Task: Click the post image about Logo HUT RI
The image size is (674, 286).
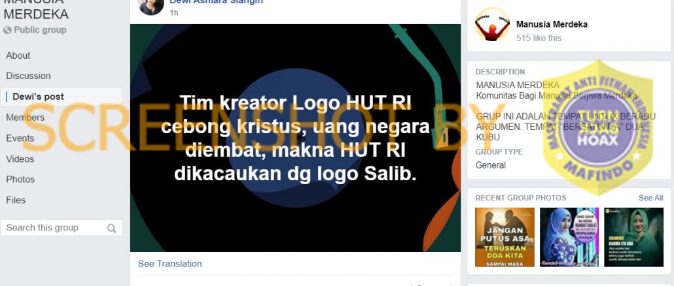Action: pos(295,138)
